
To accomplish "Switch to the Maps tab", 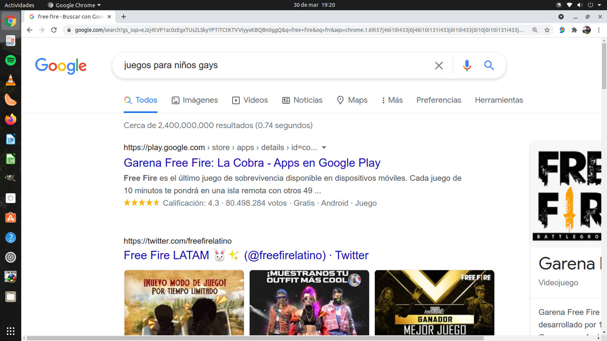I will (x=352, y=100).
